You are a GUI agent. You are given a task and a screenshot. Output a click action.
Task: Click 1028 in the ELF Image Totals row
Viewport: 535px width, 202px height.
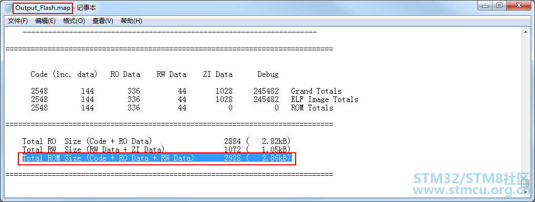(224, 99)
